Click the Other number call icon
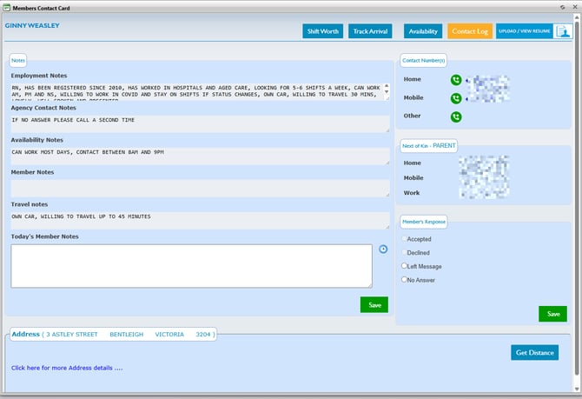The height and width of the screenshot is (399, 582). (456, 116)
